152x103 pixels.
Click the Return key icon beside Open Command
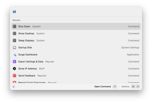click(x=115, y=87)
